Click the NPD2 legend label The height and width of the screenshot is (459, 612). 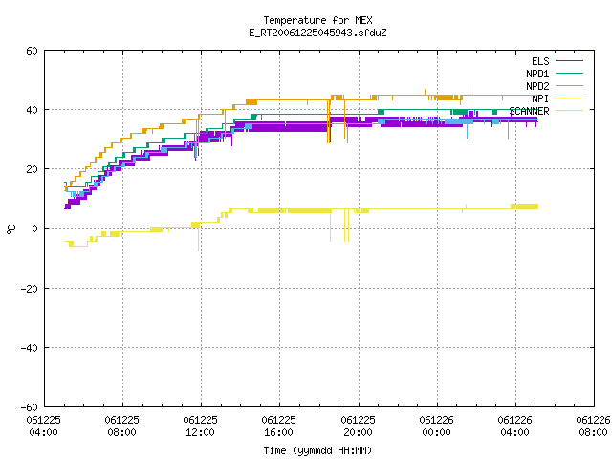[537, 86]
